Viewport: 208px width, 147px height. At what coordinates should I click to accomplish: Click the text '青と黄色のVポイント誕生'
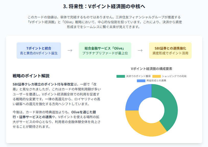pos(39,53)
